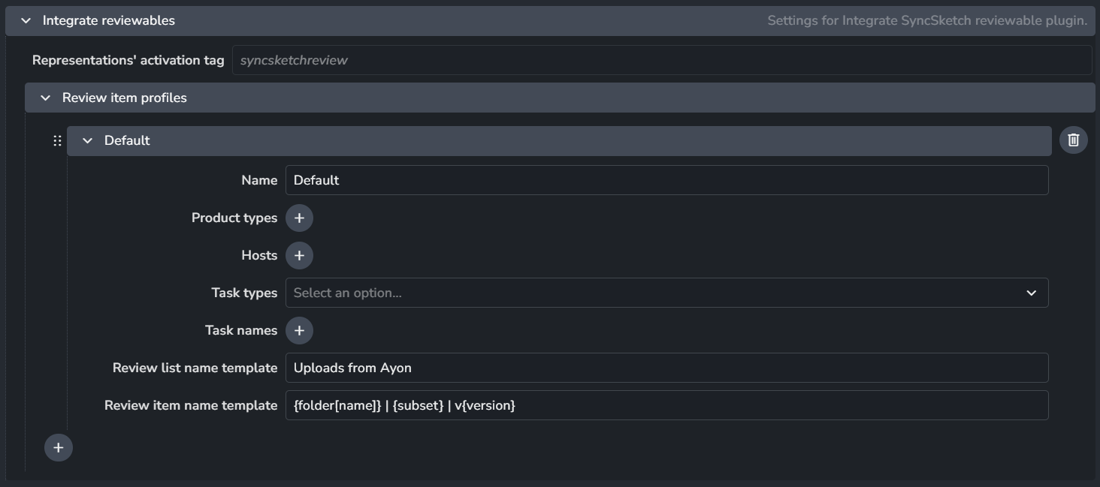The image size is (1100, 487).
Task: Collapse the Integrate reviewables section
Action: 26,21
